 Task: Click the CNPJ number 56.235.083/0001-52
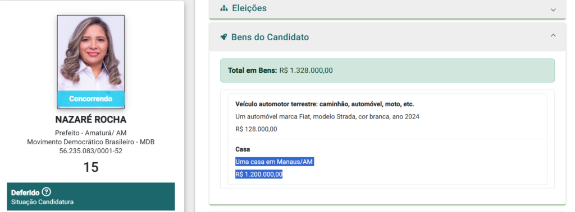(91, 150)
